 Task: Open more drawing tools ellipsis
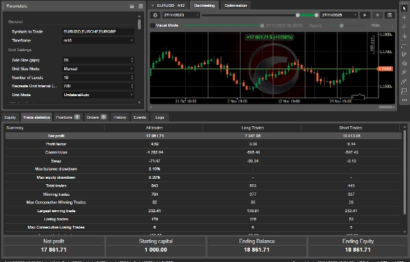[x=405, y=100]
